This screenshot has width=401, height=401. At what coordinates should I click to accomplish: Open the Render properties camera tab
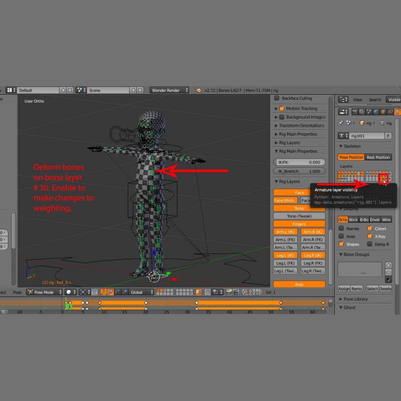click(x=355, y=112)
